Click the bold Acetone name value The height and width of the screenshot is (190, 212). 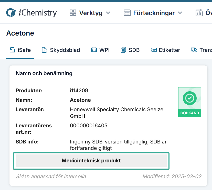(x=80, y=100)
